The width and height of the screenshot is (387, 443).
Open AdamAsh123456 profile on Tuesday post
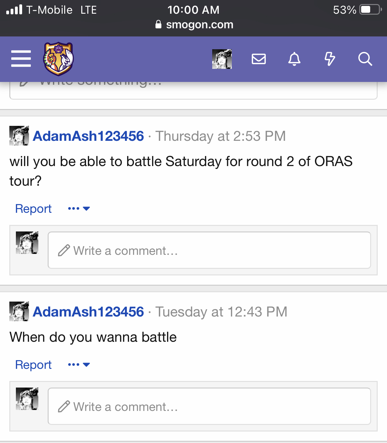coord(88,312)
